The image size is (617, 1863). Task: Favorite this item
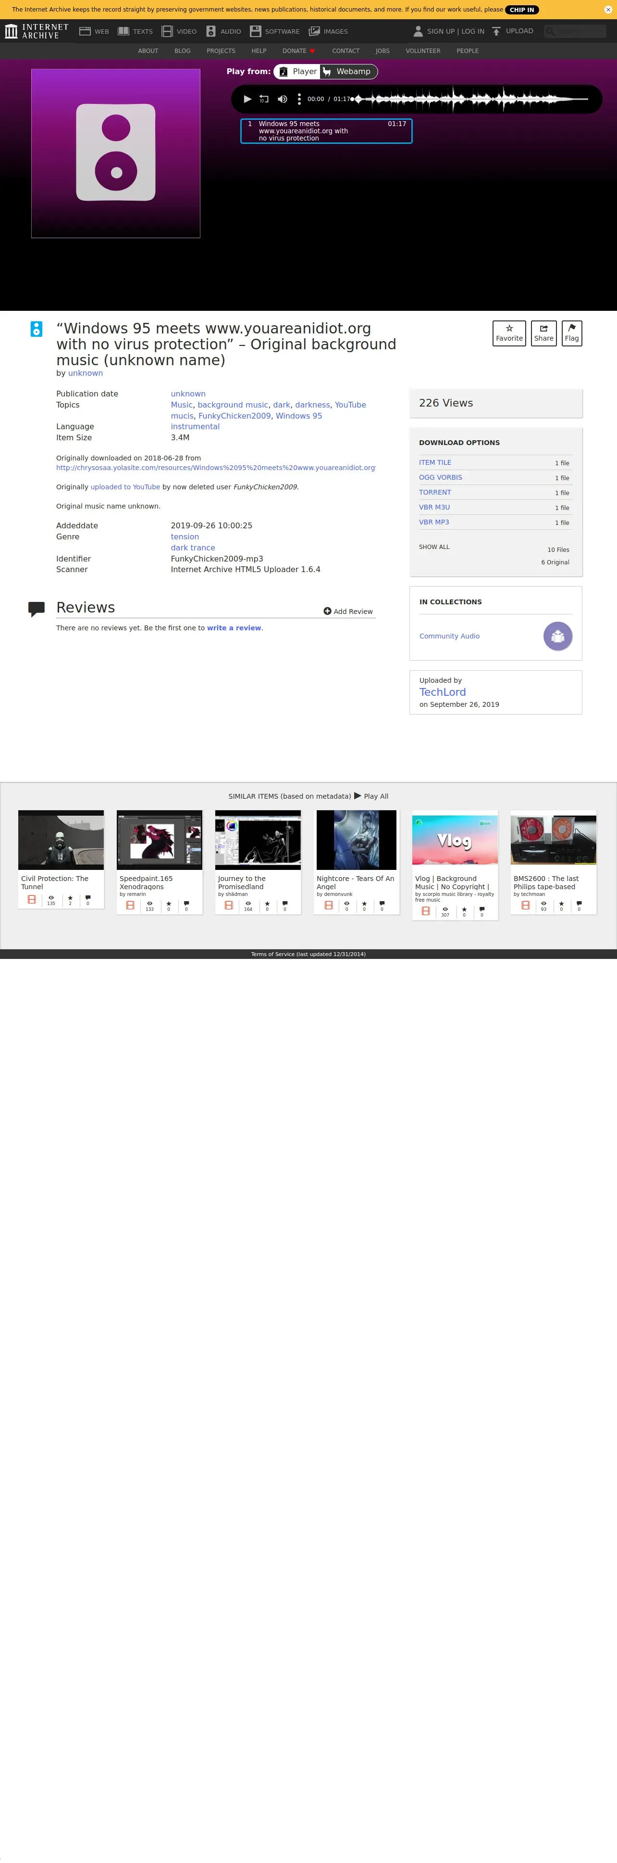(509, 333)
